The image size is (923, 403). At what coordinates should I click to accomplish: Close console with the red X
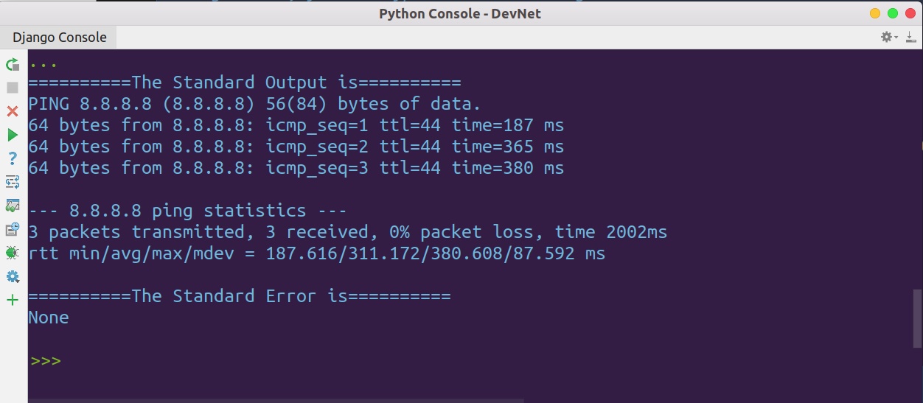(12, 111)
